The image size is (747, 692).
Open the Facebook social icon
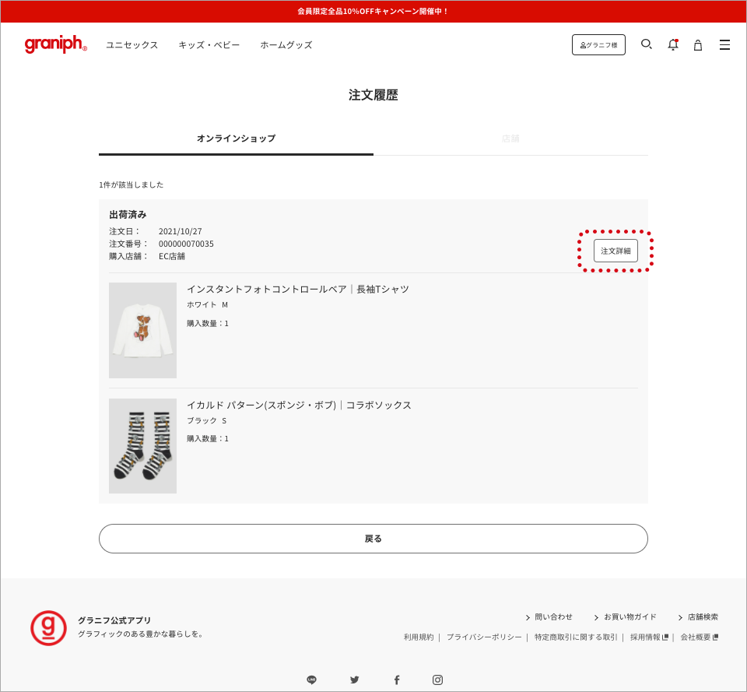397,680
